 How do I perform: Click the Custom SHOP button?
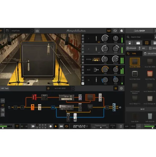[139, 31]
